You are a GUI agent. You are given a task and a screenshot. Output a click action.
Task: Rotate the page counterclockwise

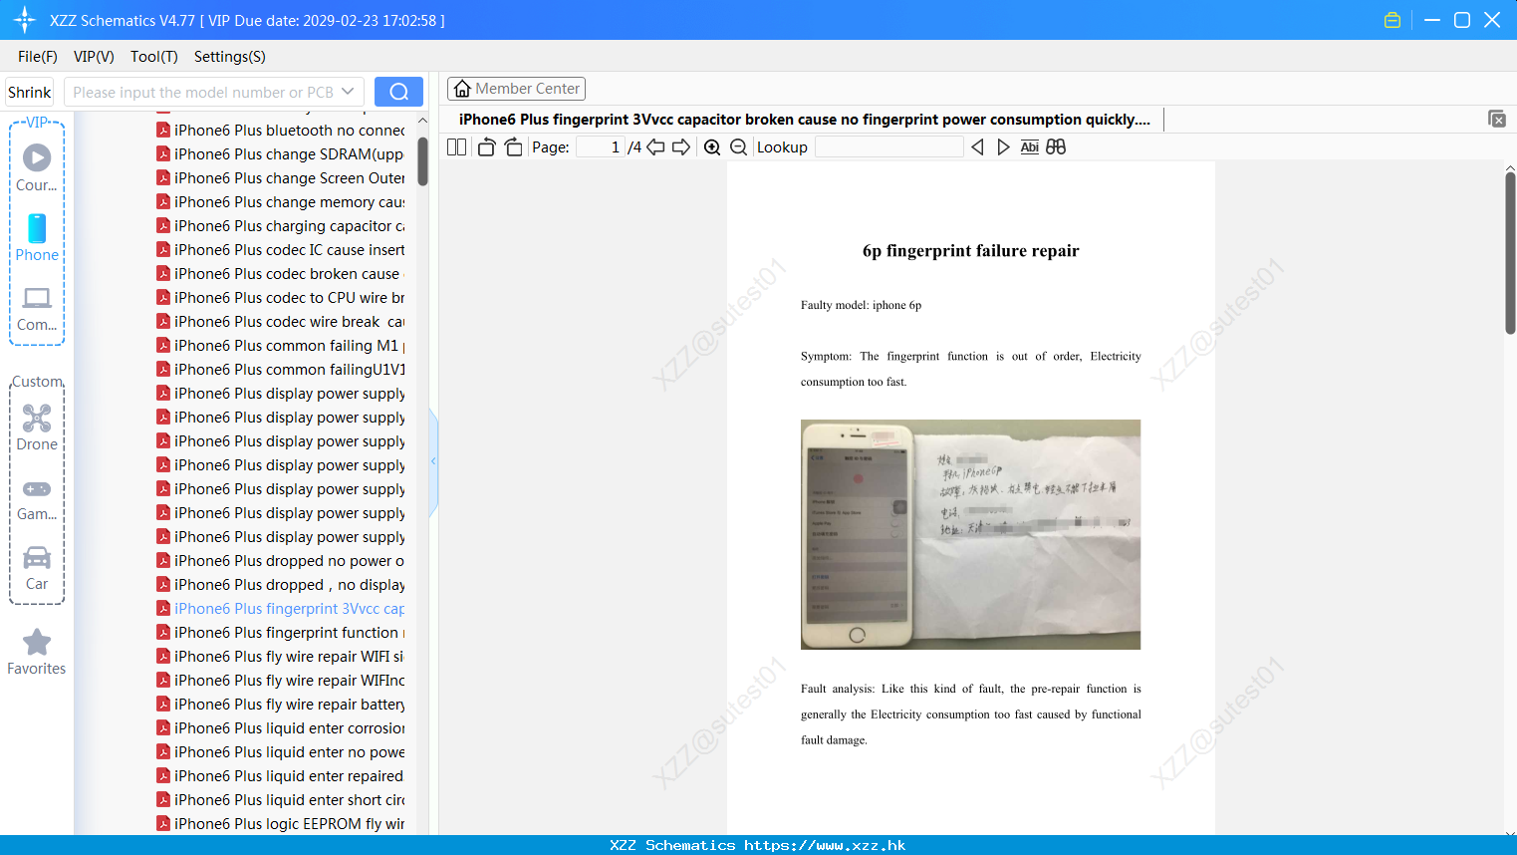[486, 146]
